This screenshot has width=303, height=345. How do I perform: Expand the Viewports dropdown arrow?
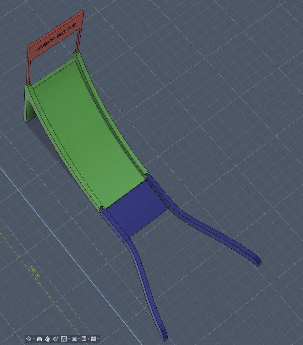pyautogui.click(x=98, y=339)
